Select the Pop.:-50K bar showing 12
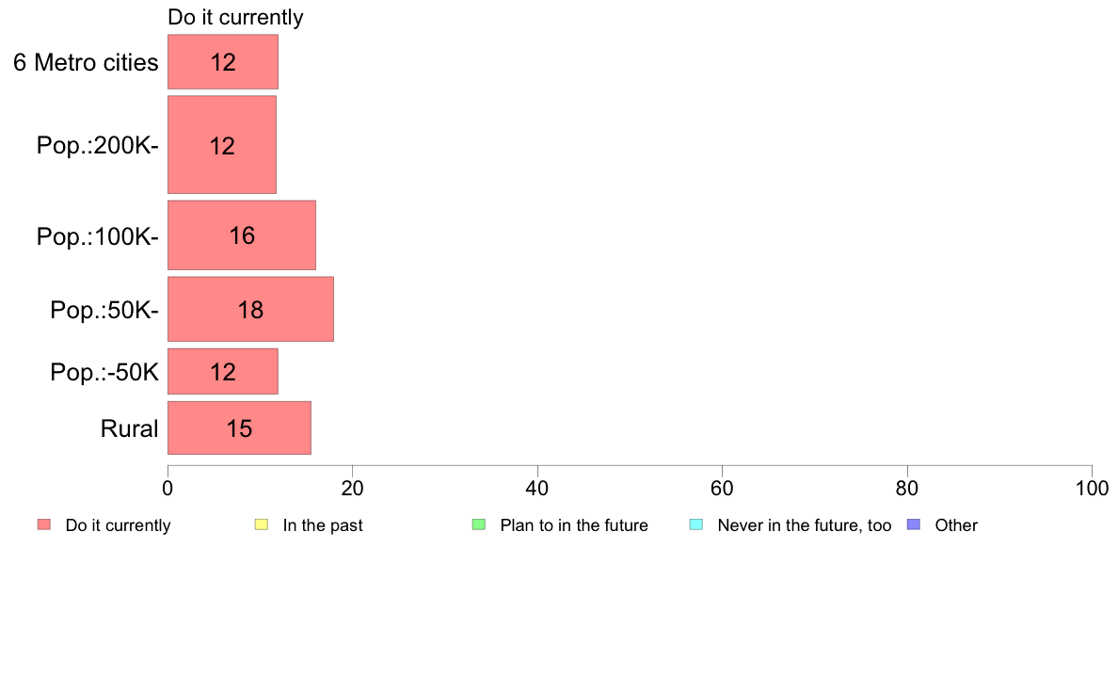The height and width of the screenshot is (693, 1118). (x=223, y=371)
